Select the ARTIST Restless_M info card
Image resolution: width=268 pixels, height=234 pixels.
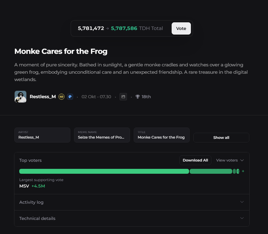pos(43,135)
